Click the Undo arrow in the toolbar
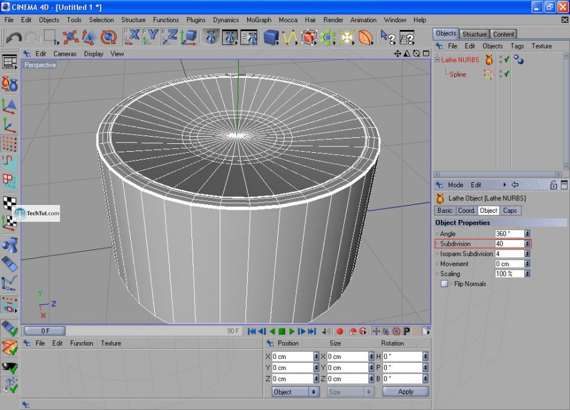The image size is (570, 410). [14, 37]
